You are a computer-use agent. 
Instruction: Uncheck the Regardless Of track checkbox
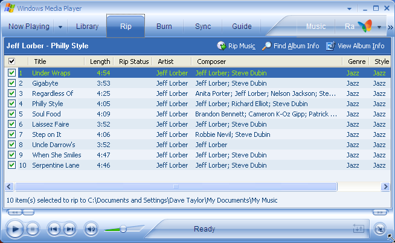point(11,93)
